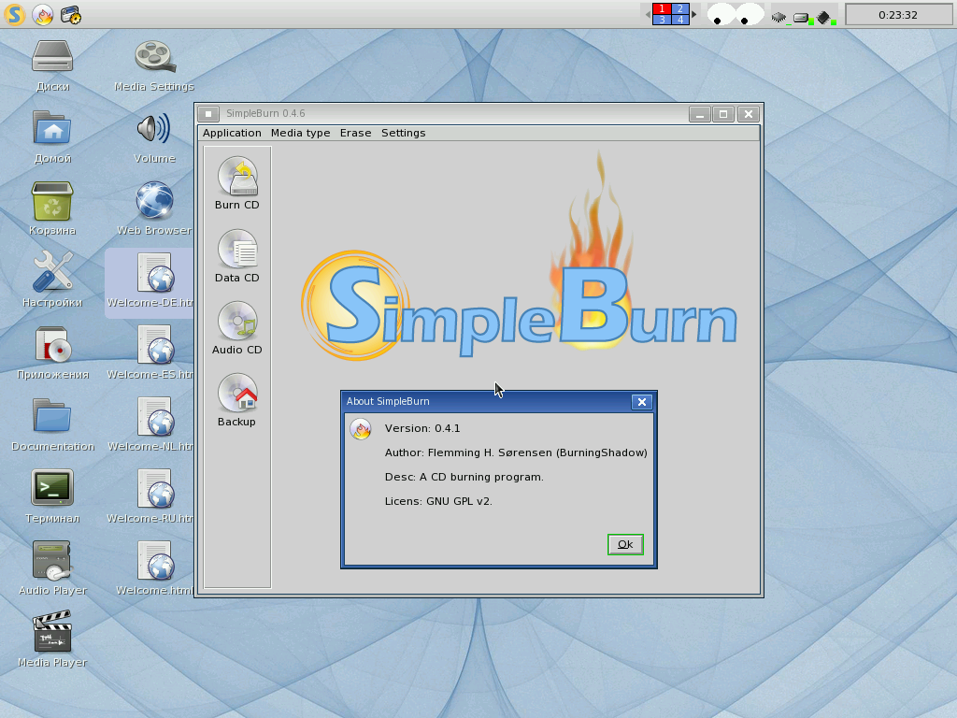The width and height of the screenshot is (957, 718).
Task: Expand the Media type menu
Action: point(300,133)
